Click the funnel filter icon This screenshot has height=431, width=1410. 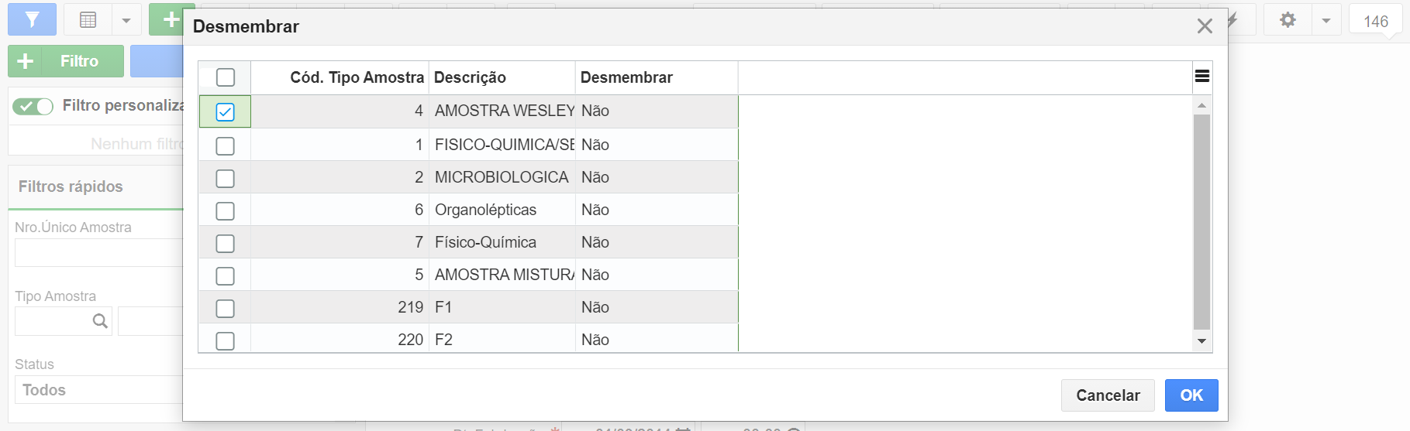32,20
